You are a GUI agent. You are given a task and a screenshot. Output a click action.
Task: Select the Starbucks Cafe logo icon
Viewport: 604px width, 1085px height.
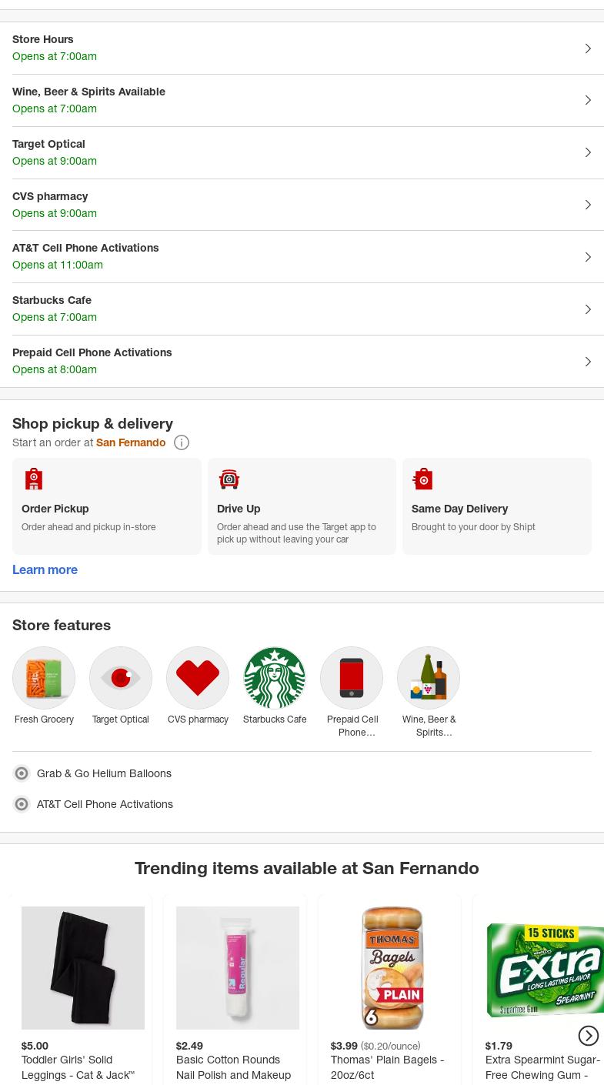coord(275,678)
